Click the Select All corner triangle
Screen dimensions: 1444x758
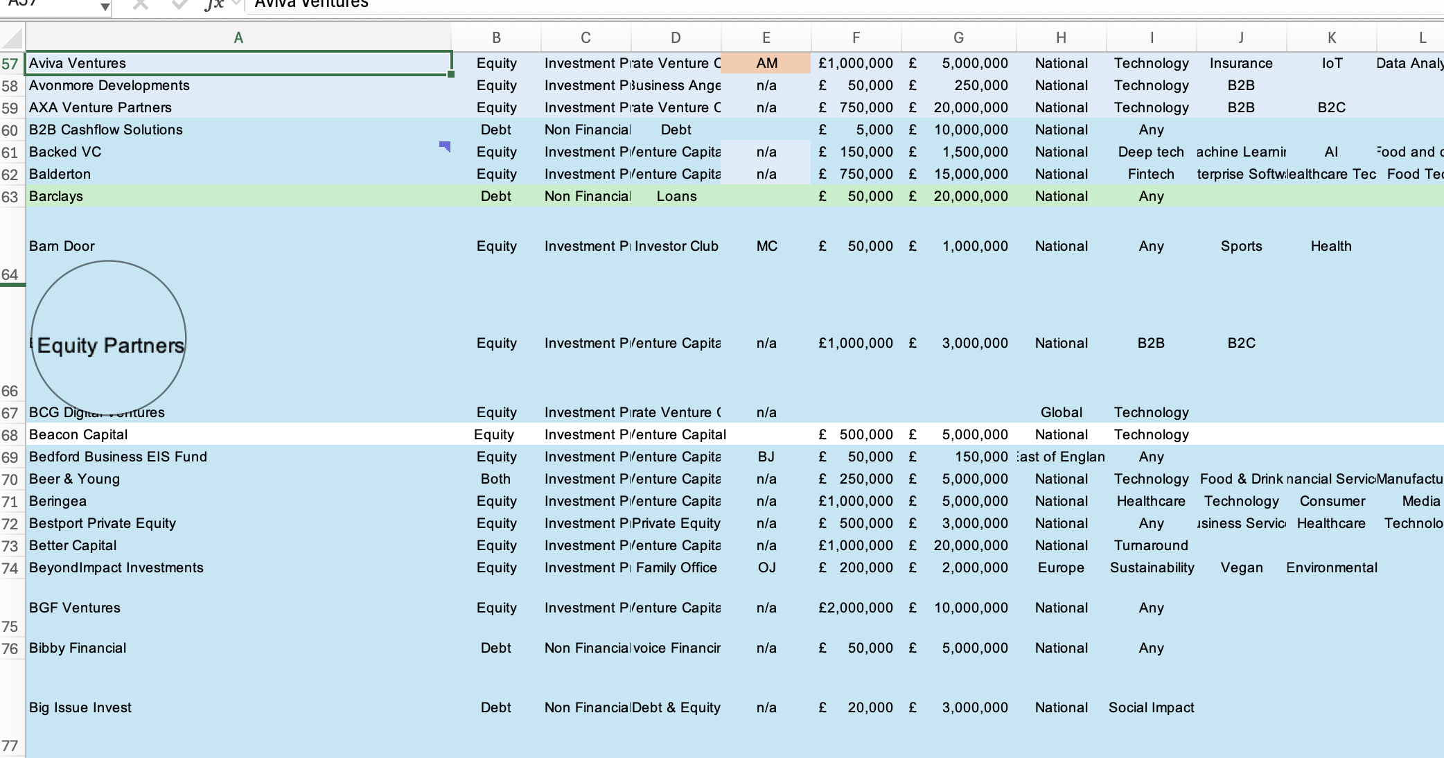[x=13, y=38]
